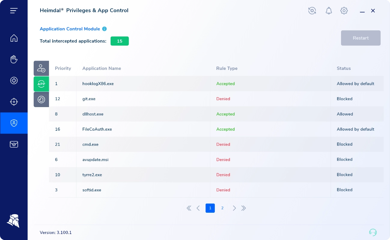Select the git.exe application entry
The image size is (390, 240).
(x=89, y=99)
